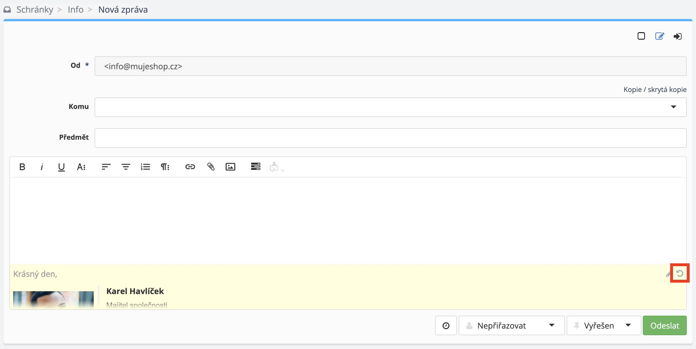
Task: Toggle bold formatting in the editor toolbar
Action: (22, 167)
